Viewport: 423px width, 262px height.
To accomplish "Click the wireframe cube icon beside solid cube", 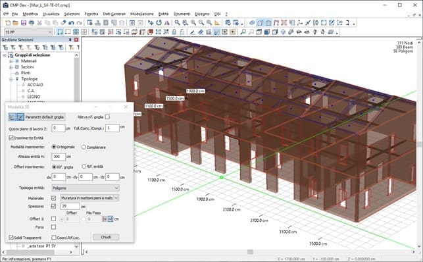I will coord(275,32).
